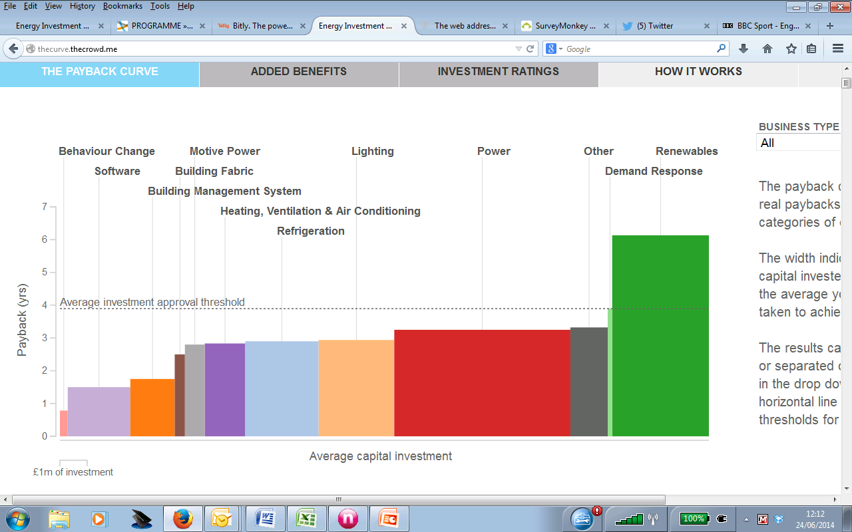Switch to Word in the taskbar
Screen dimensions: 852x532
(266, 518)
